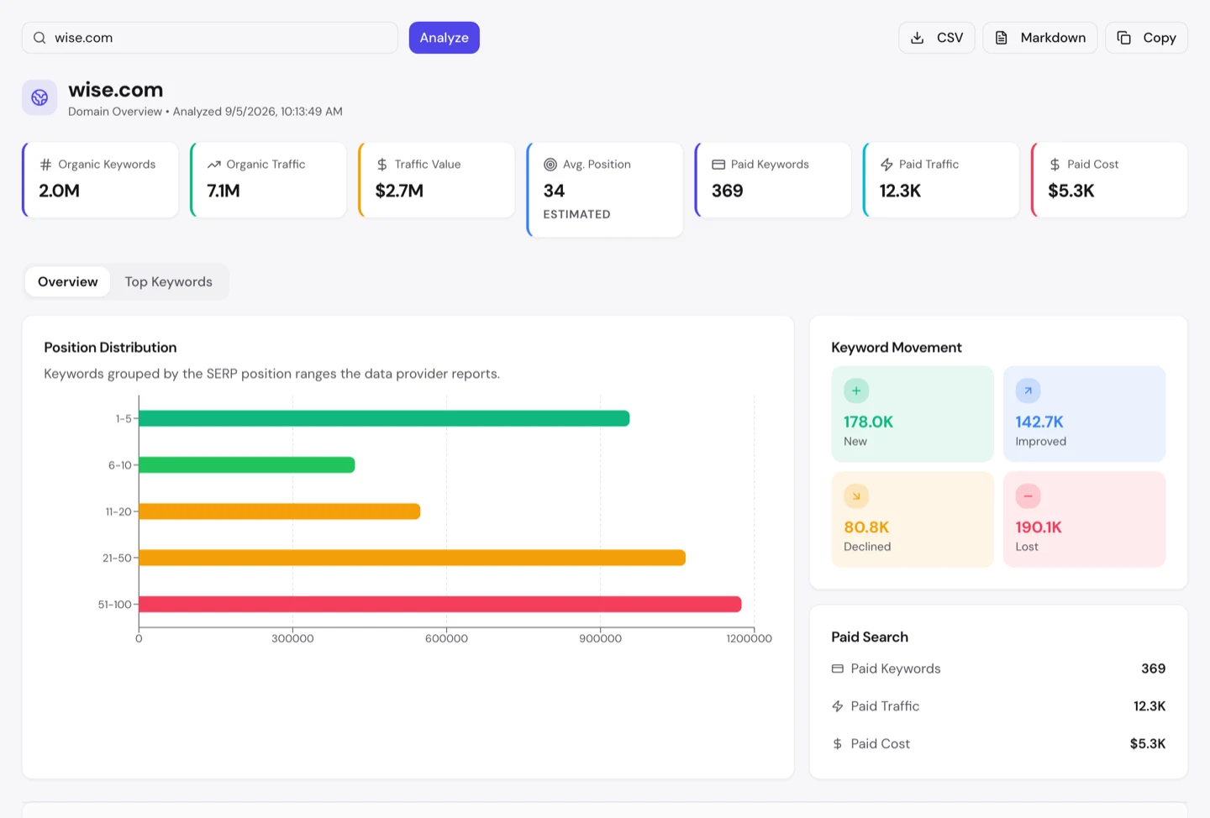Screen dimensions: 1210x818
Task: Click the 178.0K New keywords figure
Action: click(x=869, y=422)
